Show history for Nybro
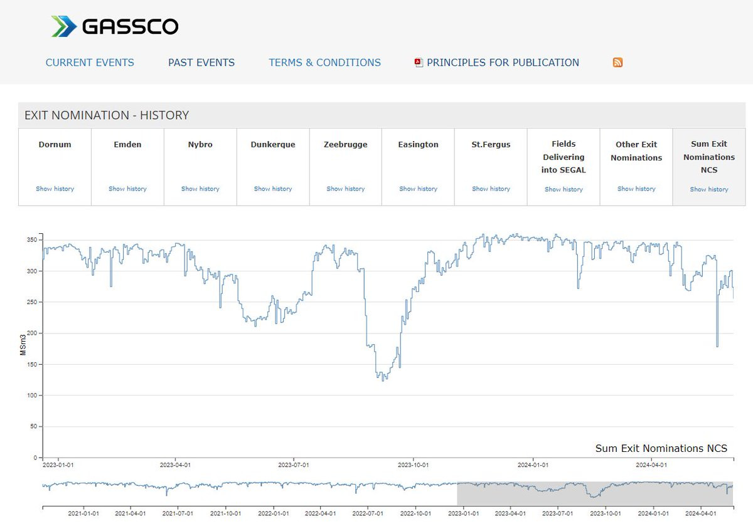Viewport: 753px width, 524px height. (200, 189)
